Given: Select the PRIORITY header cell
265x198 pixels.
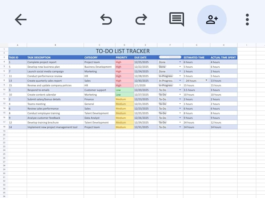Looking at the screenshot, I should pyautogui.click(x=125, y=57).
